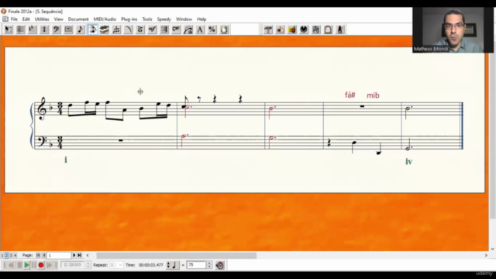Open the Utilities menu

click(42, 19)
